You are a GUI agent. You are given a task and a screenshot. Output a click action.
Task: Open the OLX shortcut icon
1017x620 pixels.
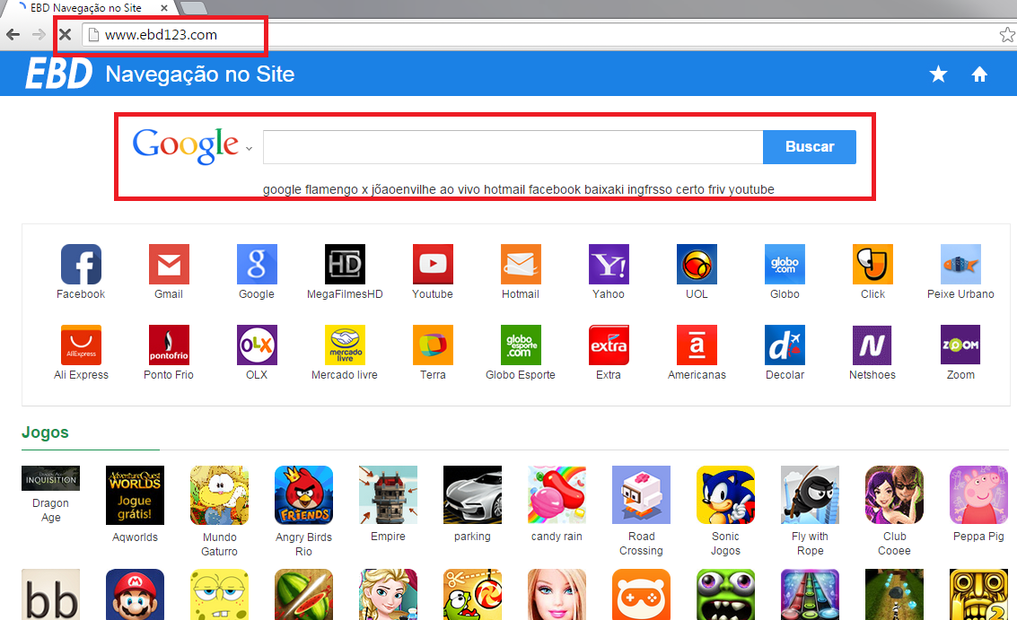click(257, 345)
